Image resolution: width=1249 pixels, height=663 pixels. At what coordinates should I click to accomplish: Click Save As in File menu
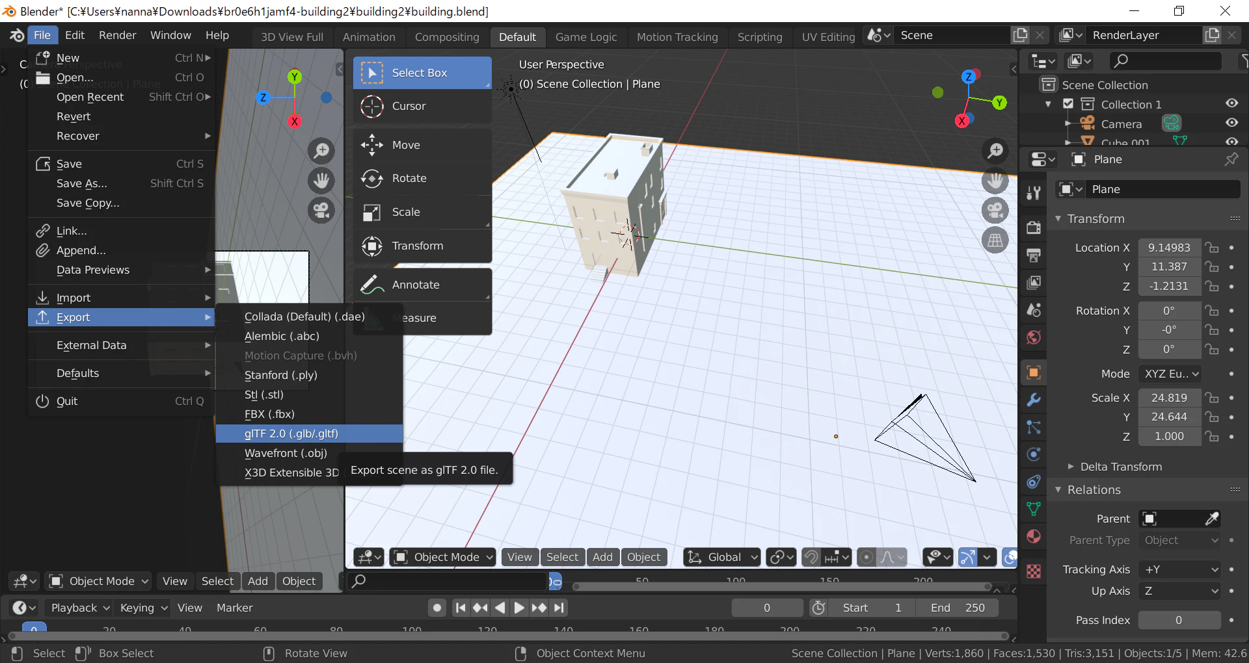(x=122, y=183)
